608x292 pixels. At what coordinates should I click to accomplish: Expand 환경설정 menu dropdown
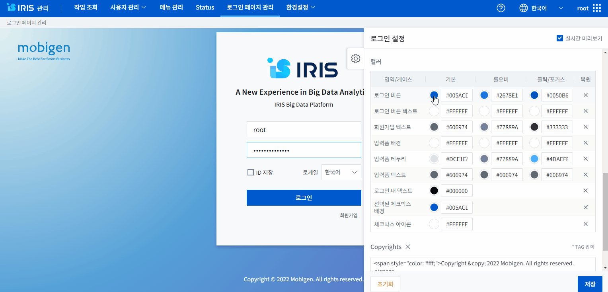[x=301, y=8]
